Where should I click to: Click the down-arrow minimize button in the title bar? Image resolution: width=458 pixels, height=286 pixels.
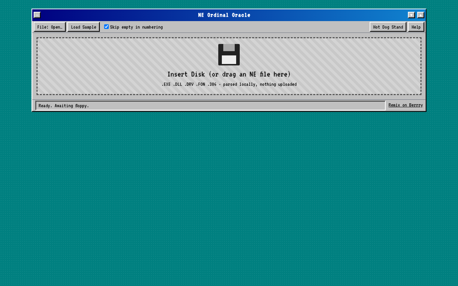tap(411, 15)
